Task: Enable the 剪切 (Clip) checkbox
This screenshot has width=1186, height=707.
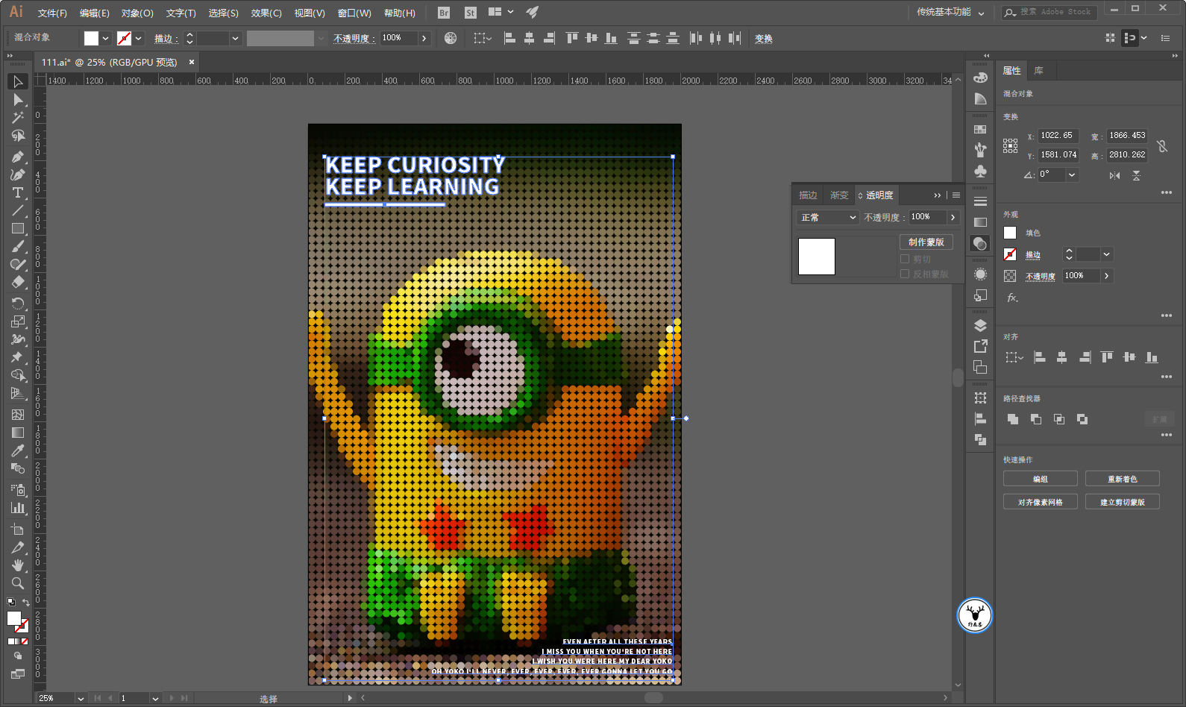Action: (905, 259)
